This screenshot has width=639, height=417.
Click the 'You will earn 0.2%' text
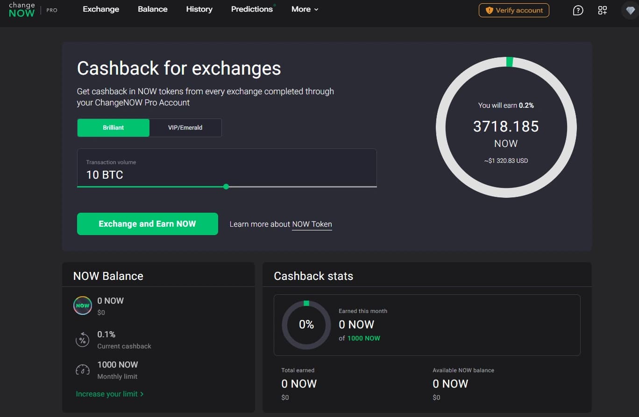click(506, 105)
